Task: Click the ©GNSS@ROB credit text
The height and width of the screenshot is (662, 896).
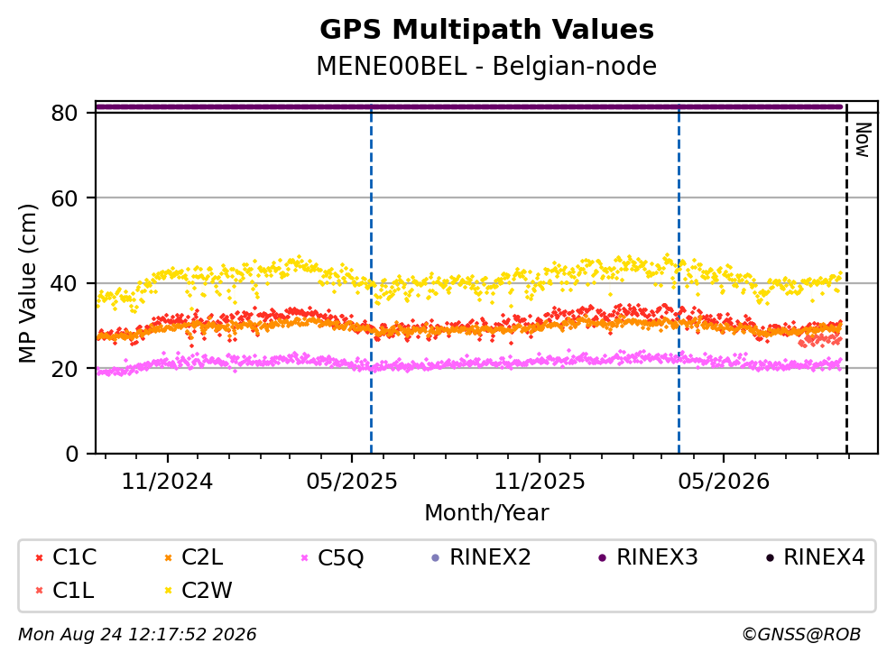Action: 801,635
